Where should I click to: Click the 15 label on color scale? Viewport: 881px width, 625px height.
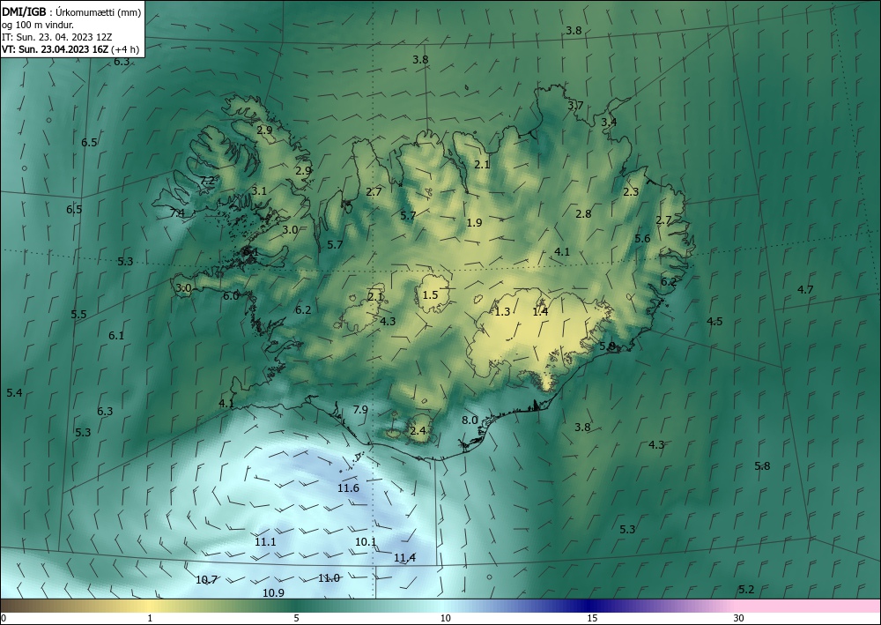point(592,618)
